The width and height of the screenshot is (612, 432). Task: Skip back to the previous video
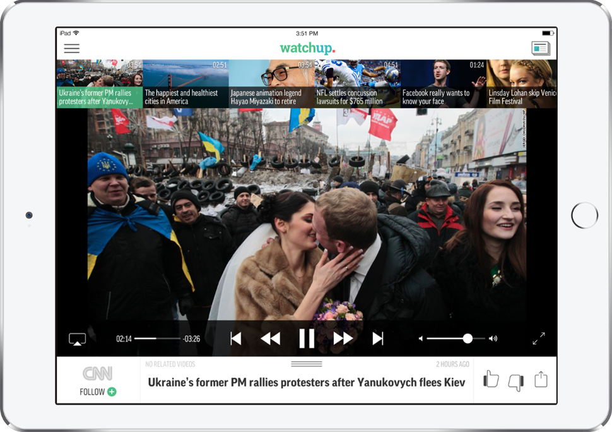tap(235, 339)
